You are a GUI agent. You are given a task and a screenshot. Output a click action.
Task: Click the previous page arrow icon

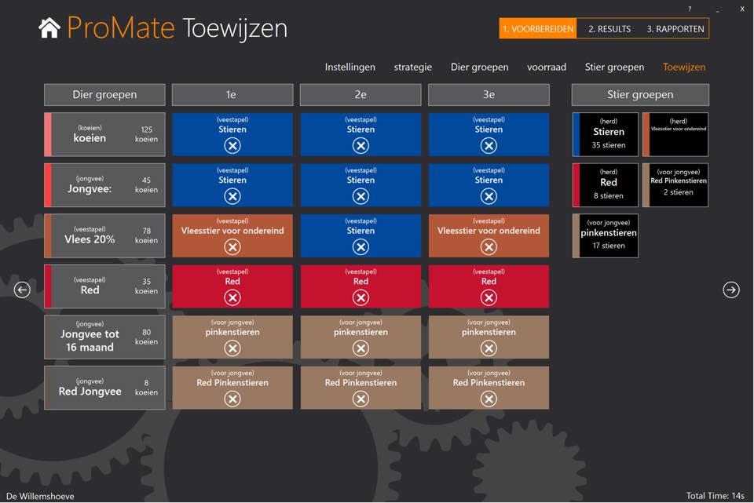(x=22, y=290)
